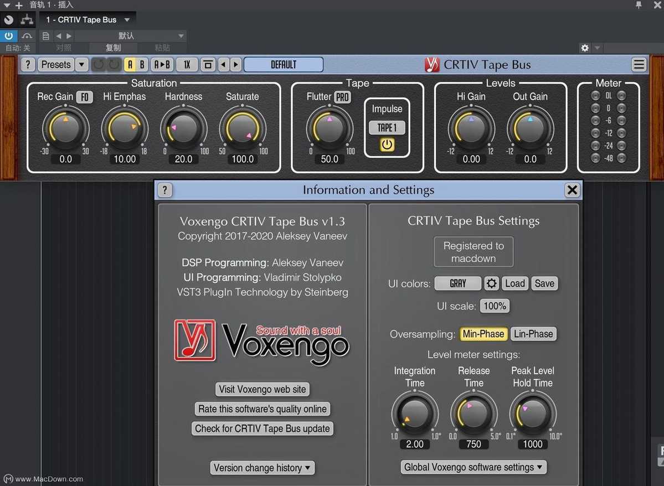The width and height of the screenshot is (664, 486).
Task: Go to previous preset arrow
Action: click(224, 65)
